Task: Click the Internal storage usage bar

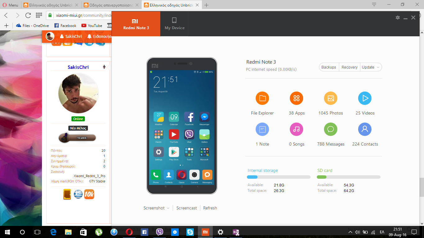Action: [279, 177]
